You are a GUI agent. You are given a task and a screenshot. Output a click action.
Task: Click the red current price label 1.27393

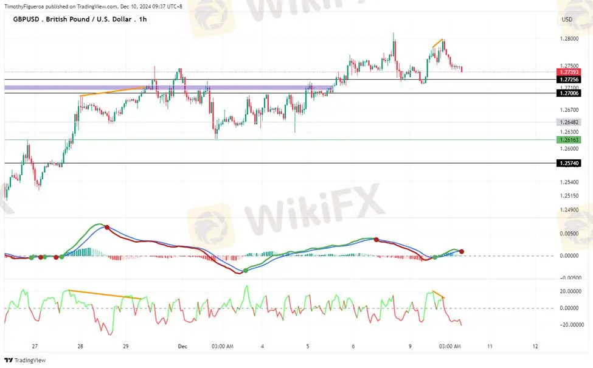[569, 72]
